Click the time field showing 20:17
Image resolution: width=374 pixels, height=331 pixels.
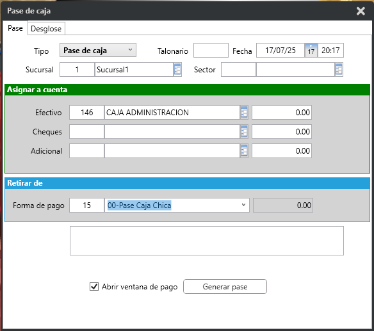[330, 51]
